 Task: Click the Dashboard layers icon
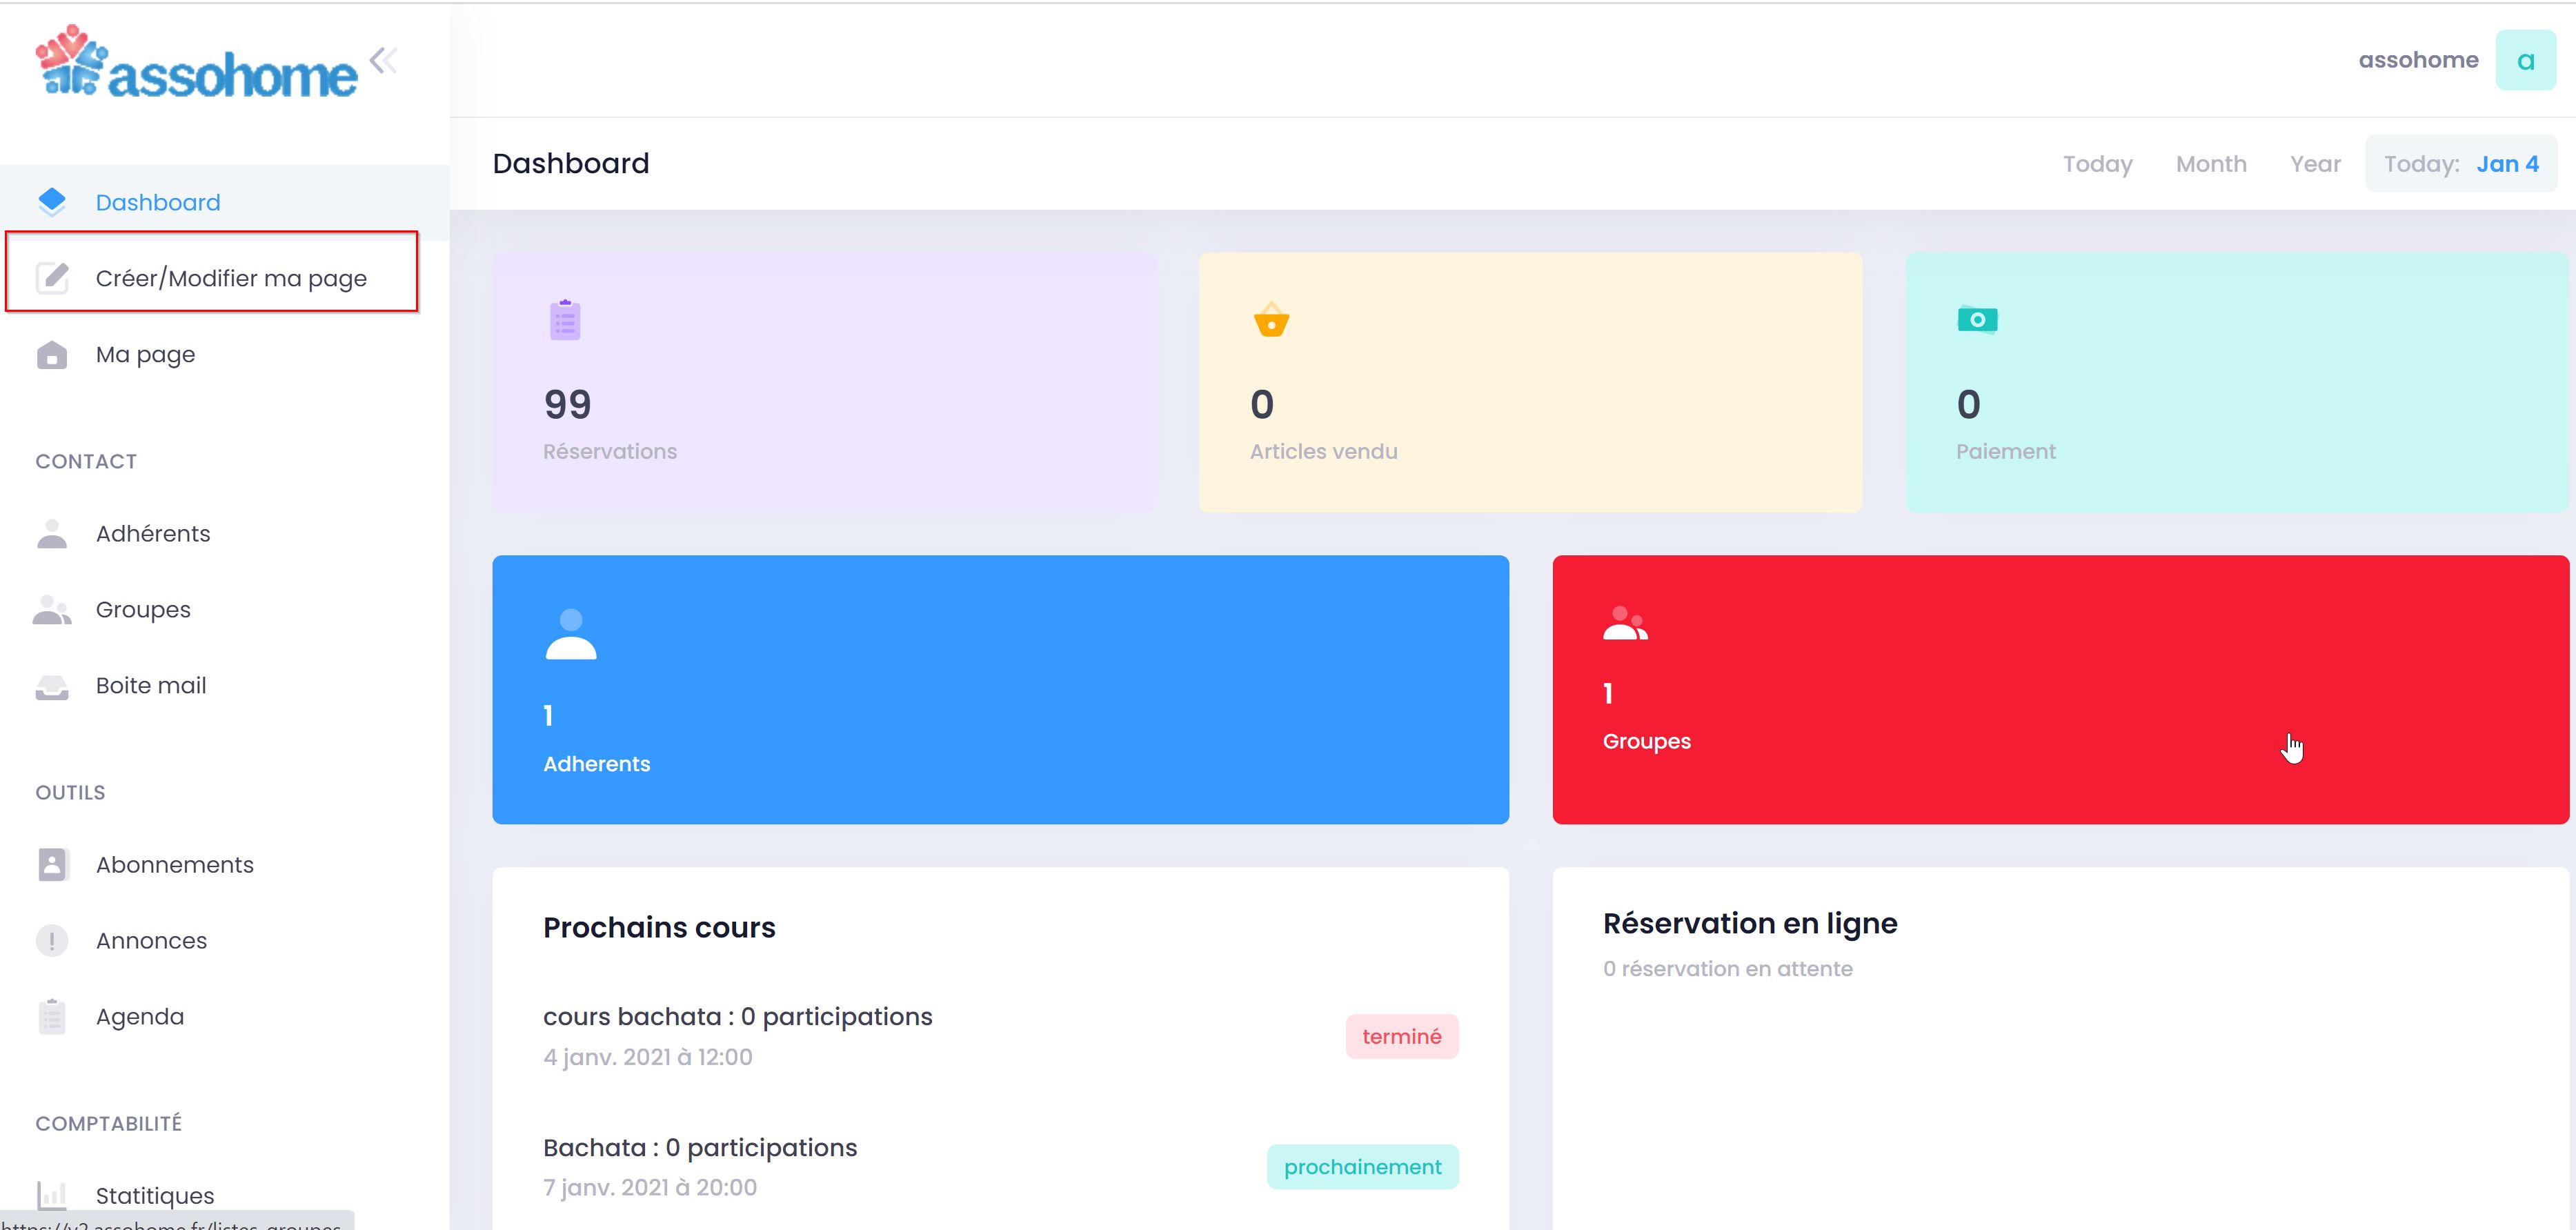click(52, 202)
